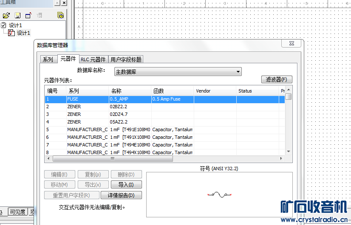Sort by 编号 column header
Screen dimensions: 351x225
pyautogui.click(x=55, y=91)
